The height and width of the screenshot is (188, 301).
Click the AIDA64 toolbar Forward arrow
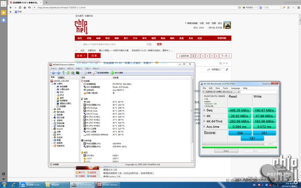tap(58, 73)
